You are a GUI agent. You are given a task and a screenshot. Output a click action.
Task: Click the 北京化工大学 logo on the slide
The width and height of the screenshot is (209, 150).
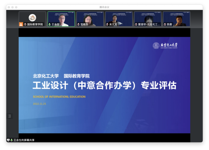pyautogui.click(x=165, y=45)
